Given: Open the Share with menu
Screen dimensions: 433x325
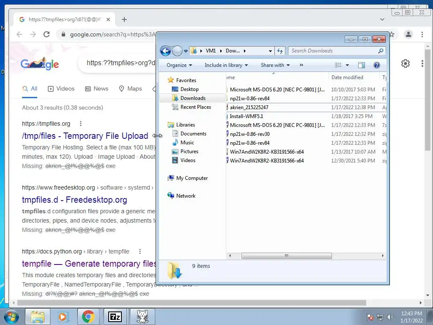Looking at the screenshot, I should click(x=275, y=65).
